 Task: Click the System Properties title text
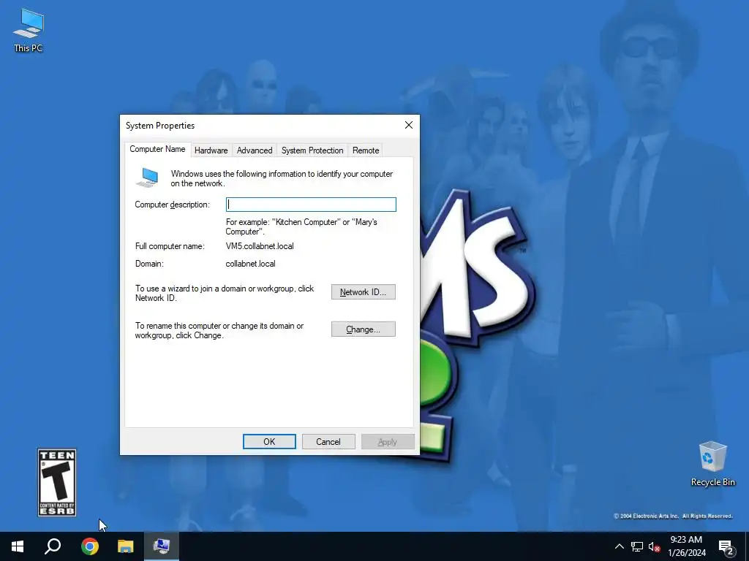[160, 126]
